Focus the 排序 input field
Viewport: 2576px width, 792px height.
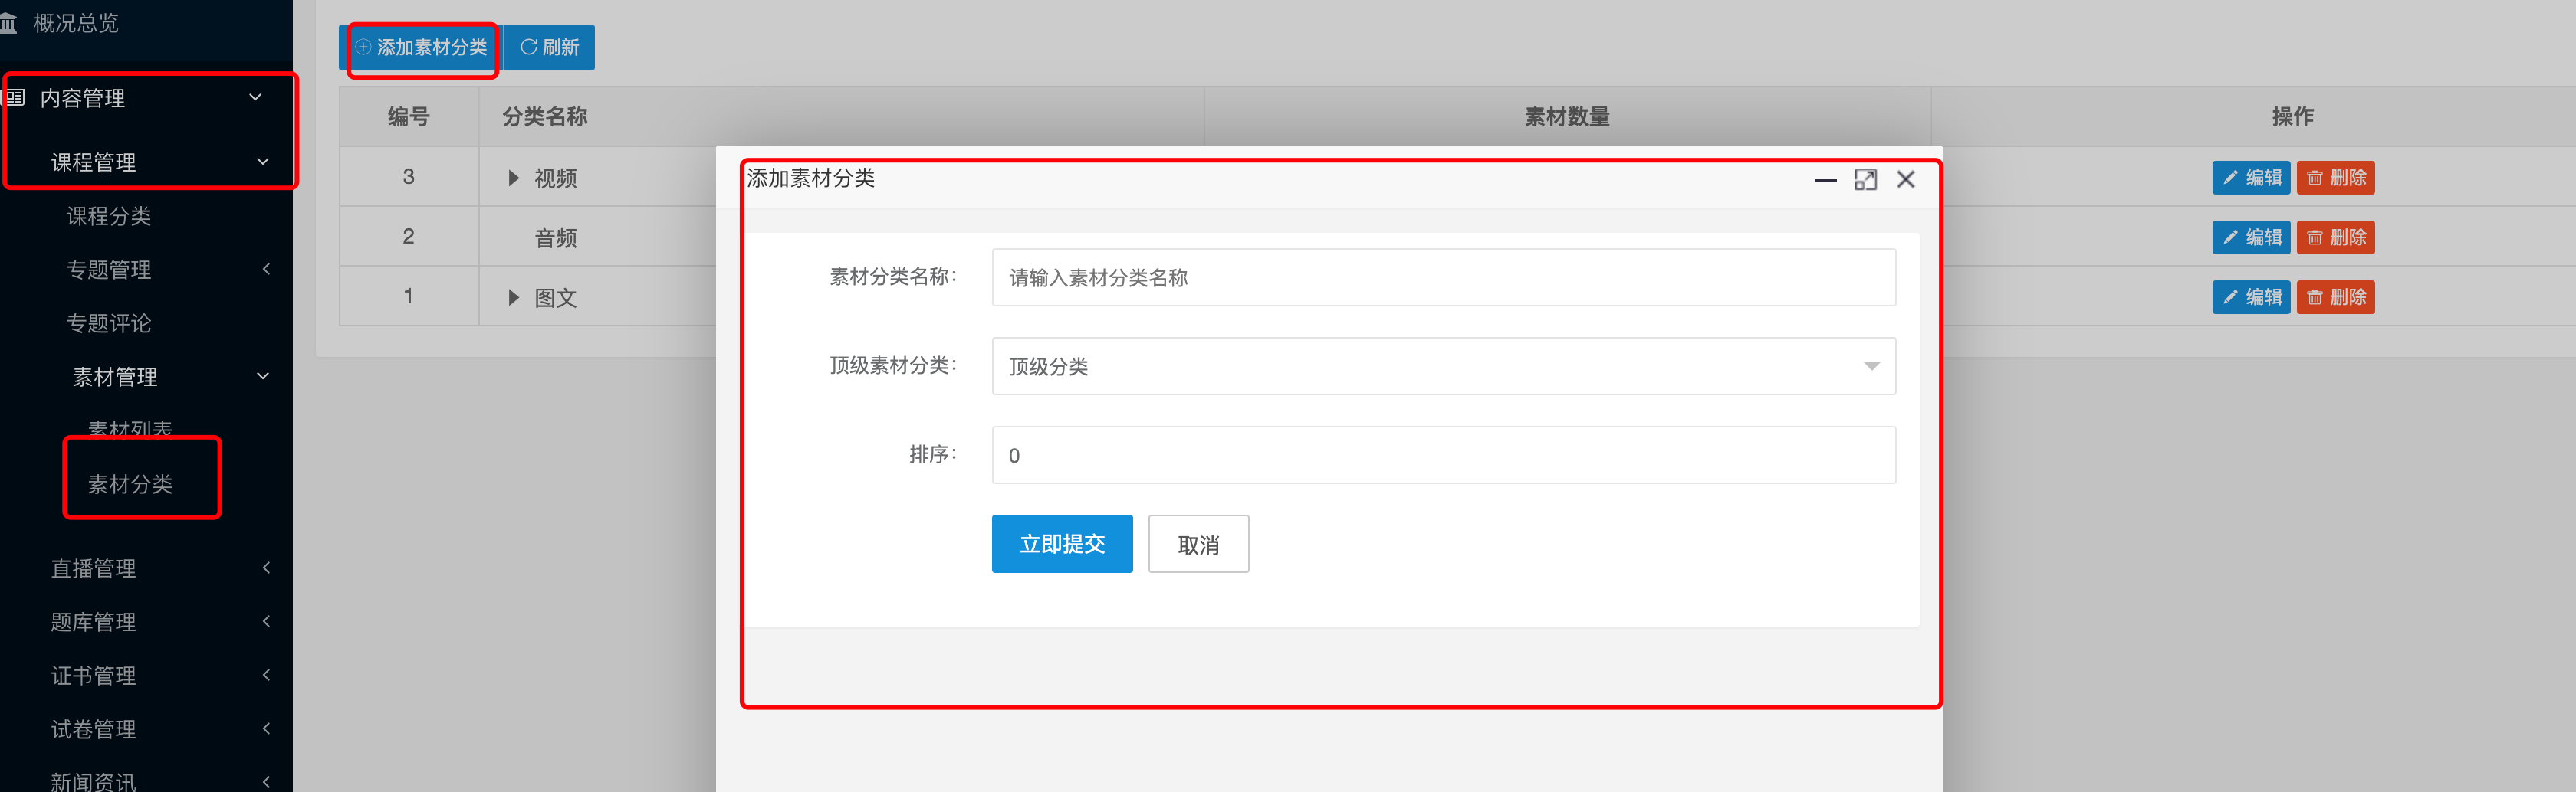[x=1443, y=456]
